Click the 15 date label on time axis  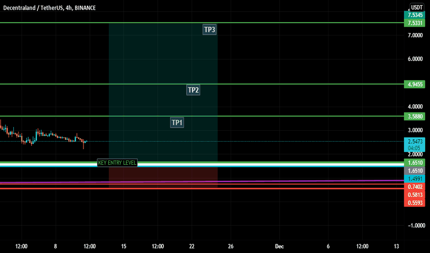(124, 247)
